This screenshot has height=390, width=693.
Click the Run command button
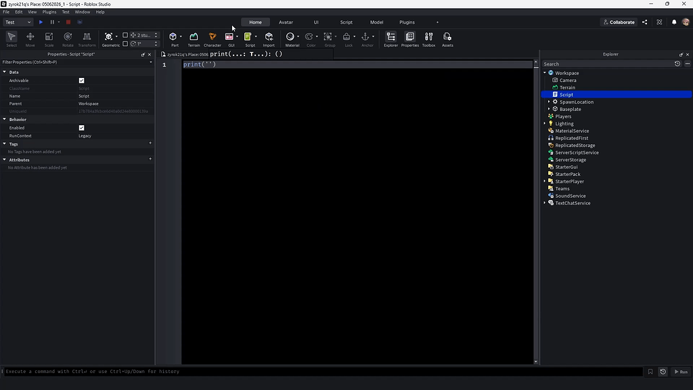(681, 372)
